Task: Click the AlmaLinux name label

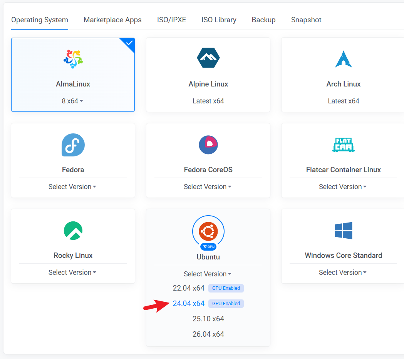Action: point(73,84)
